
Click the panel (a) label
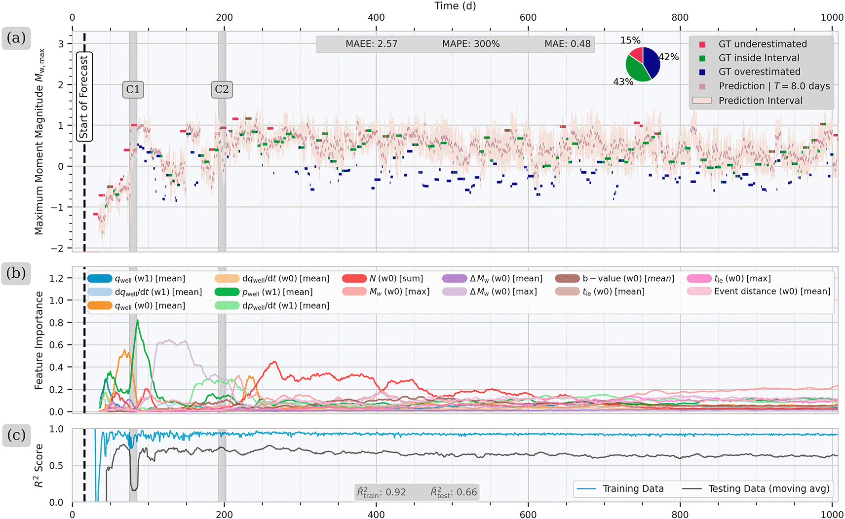16,38
